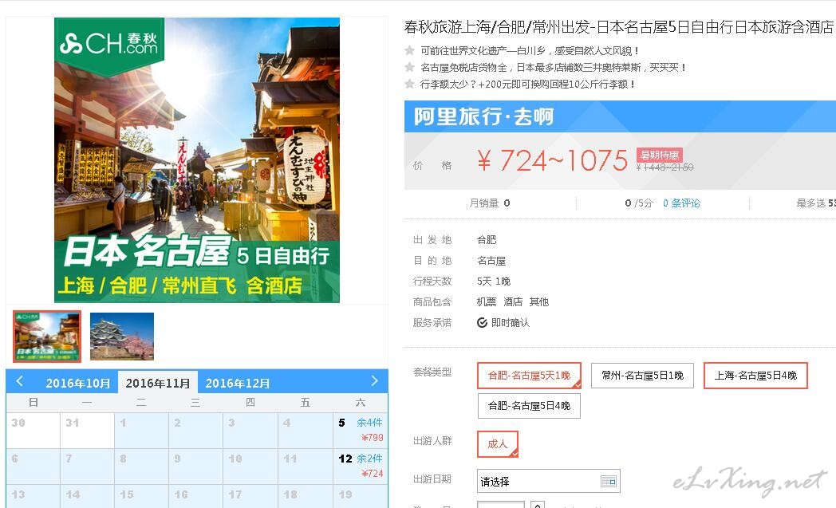Click 机票 in included items

[487, 302]
